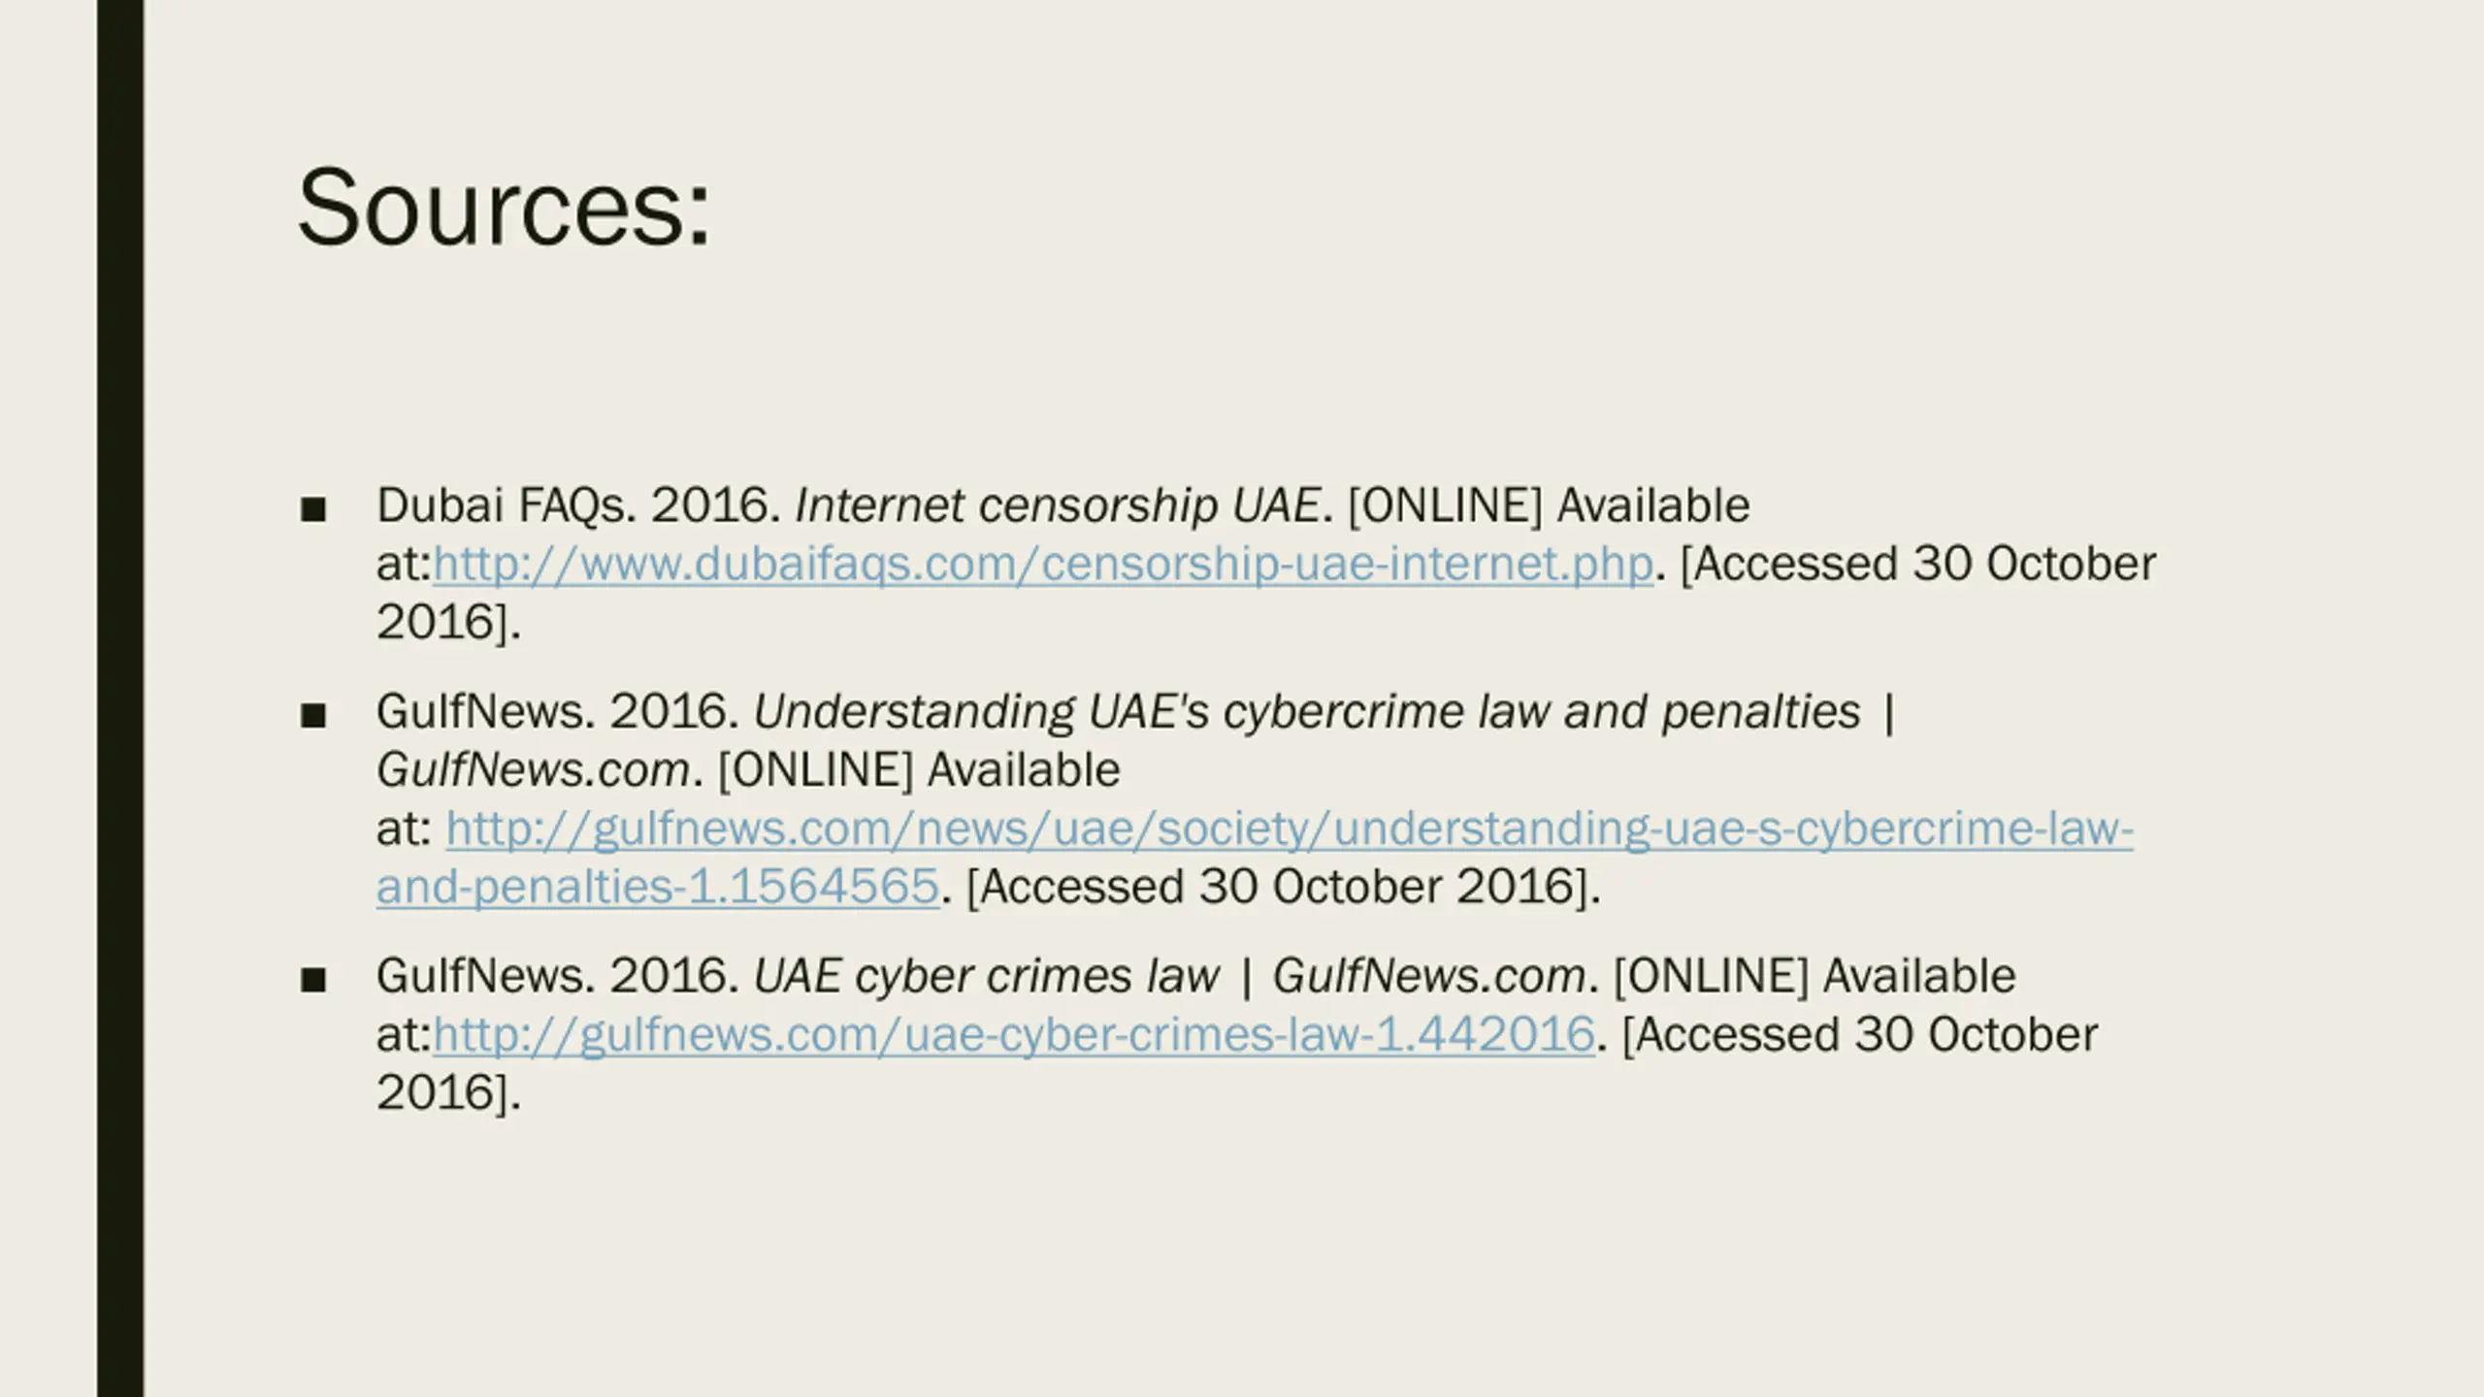Click "[ONLINE]" in the Dubai FAQs entry
2484x1397 pixels.
(x=1445, y=505)
